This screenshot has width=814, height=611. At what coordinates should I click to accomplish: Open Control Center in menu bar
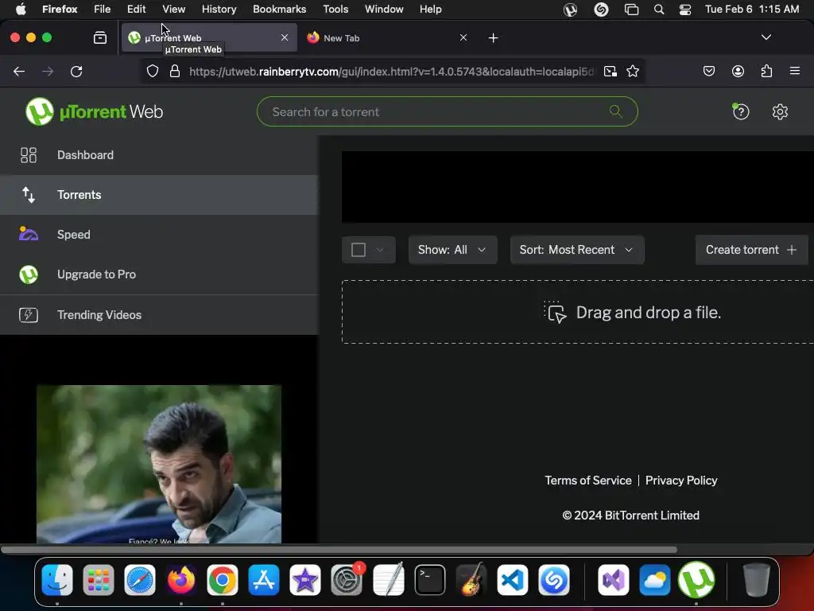(684, 10)
